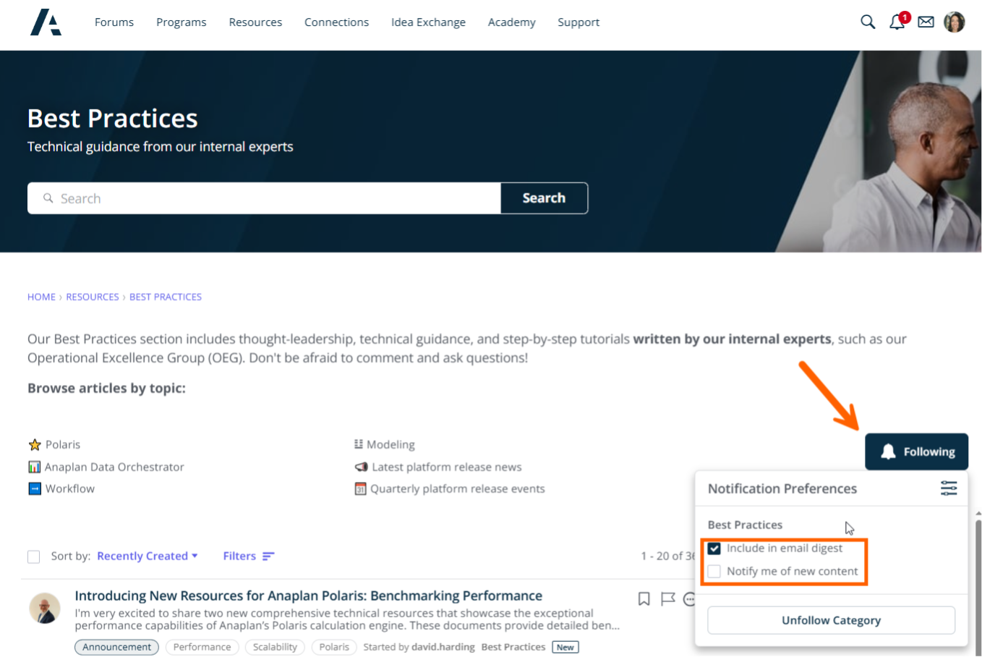Open the notifications bell with red badge
Screen dimensions: 982x657
(897, 22)
